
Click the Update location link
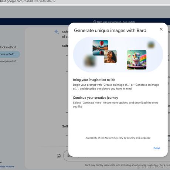pyautogui.click(x=7, y=167)
